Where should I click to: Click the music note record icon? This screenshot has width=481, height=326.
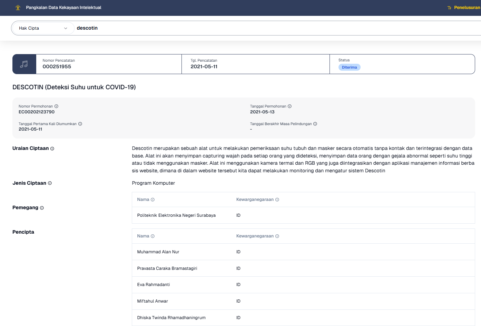(24, 64)
